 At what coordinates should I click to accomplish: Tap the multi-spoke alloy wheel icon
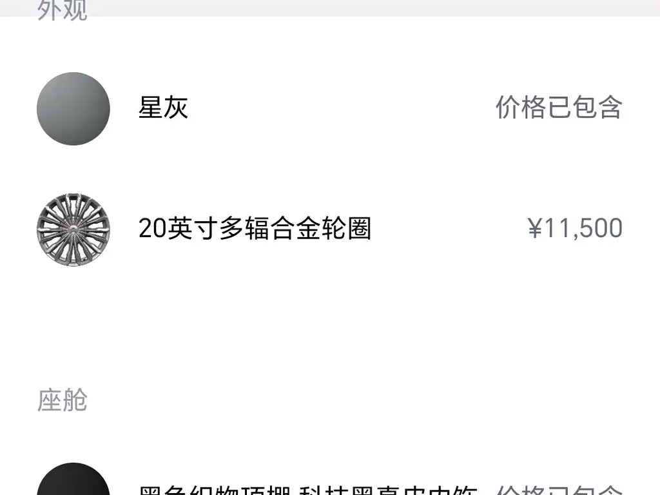pyautogui.click(x=73, y=229)
